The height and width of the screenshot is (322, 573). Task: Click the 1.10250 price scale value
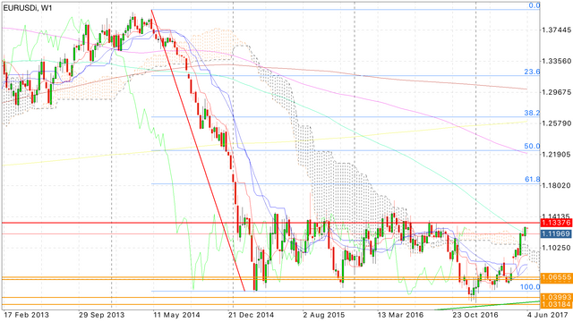[x=557, y=248]
